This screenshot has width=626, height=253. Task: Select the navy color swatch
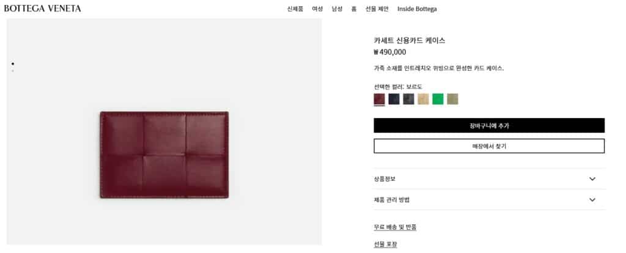point(394,99)
